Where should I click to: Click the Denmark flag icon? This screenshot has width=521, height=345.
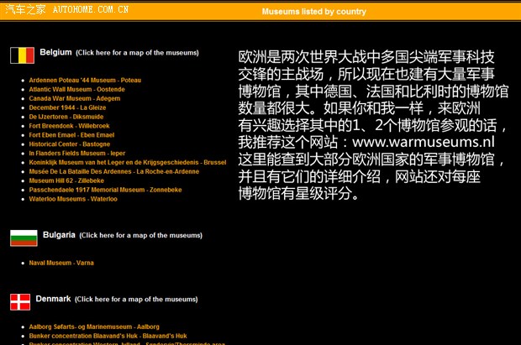[20, 301]
